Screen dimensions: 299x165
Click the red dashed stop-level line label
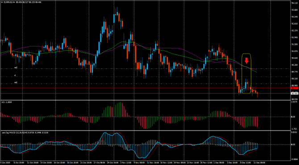click(15, 76)
